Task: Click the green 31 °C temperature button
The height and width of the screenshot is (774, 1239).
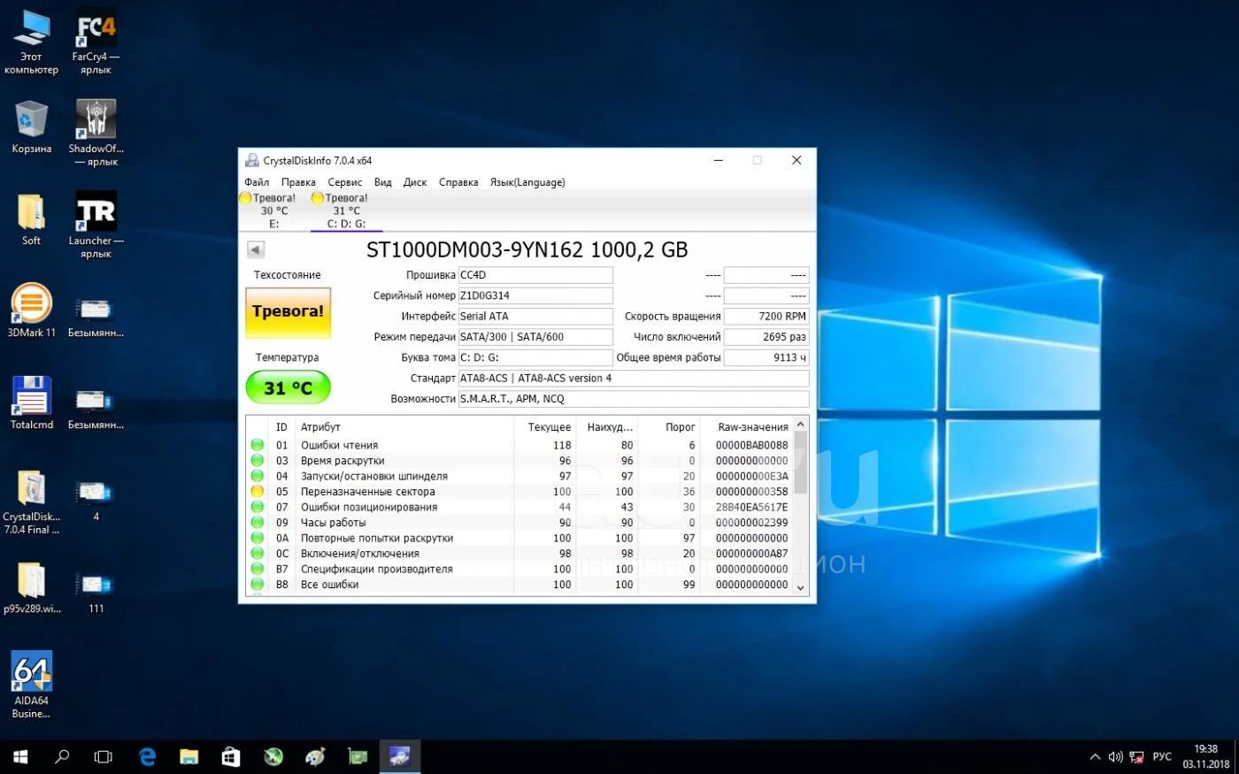Action: coord(288,387)
